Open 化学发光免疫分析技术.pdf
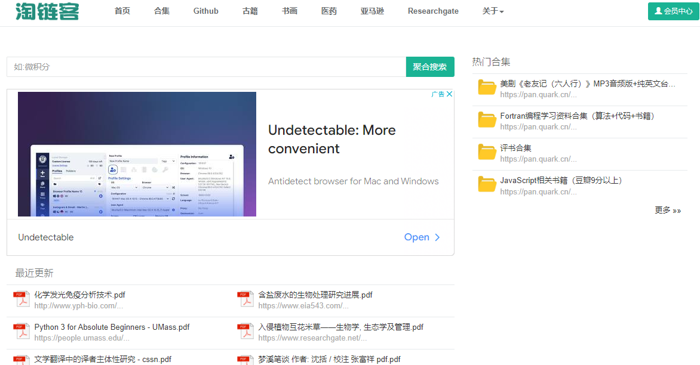Viewport: 700px width, 365px height. [x=79, y=295]
